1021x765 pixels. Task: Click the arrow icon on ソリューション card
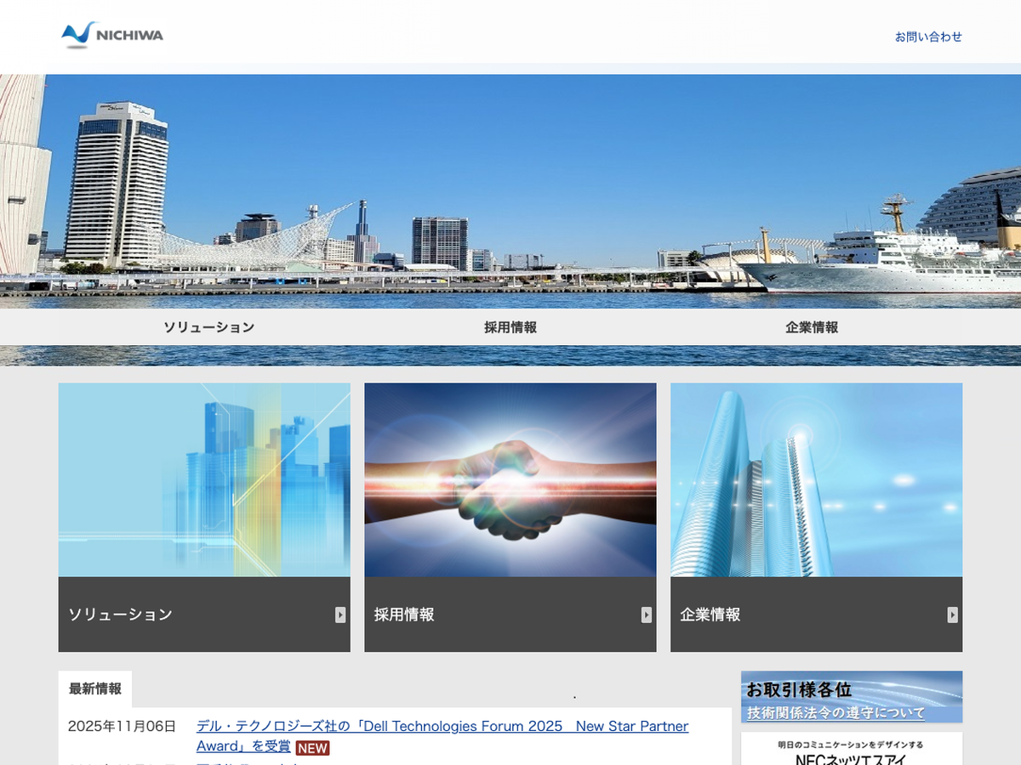(340, 615)
